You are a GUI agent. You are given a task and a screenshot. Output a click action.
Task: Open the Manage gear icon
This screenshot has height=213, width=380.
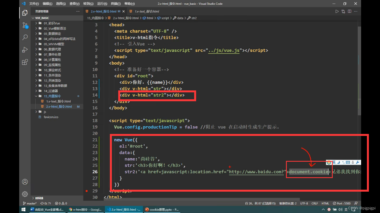click(25, 194)
